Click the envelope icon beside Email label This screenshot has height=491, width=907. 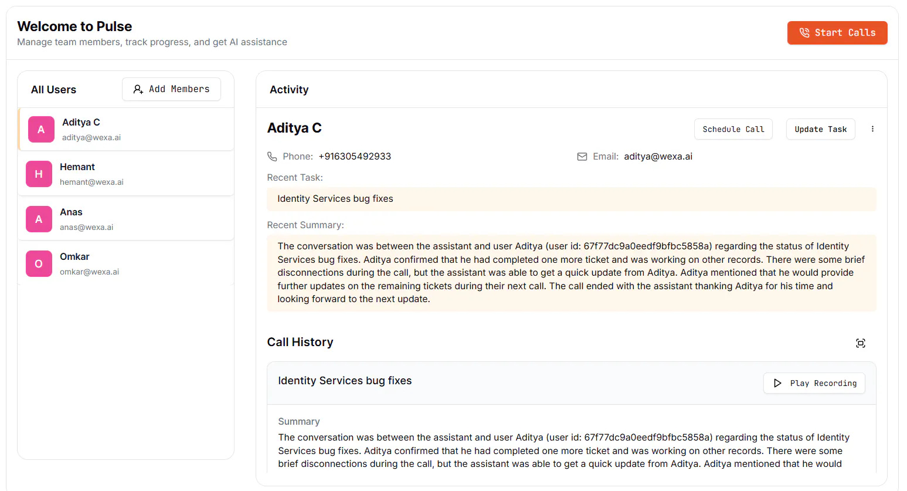point(582,157)
